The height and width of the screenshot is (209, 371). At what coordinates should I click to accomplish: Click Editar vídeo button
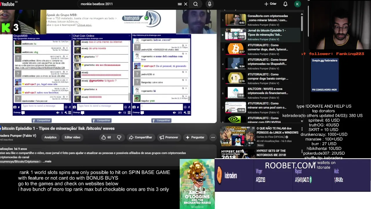coord(72,137)
